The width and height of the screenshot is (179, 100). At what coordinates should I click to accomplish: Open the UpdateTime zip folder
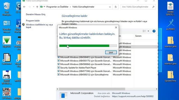(170, 76)
